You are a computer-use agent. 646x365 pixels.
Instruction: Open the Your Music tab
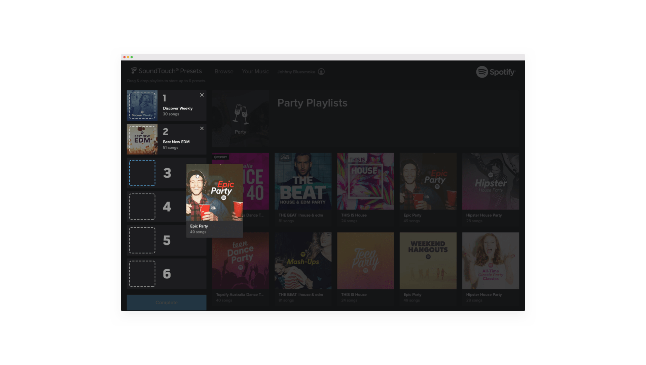[x=255, y=72]
